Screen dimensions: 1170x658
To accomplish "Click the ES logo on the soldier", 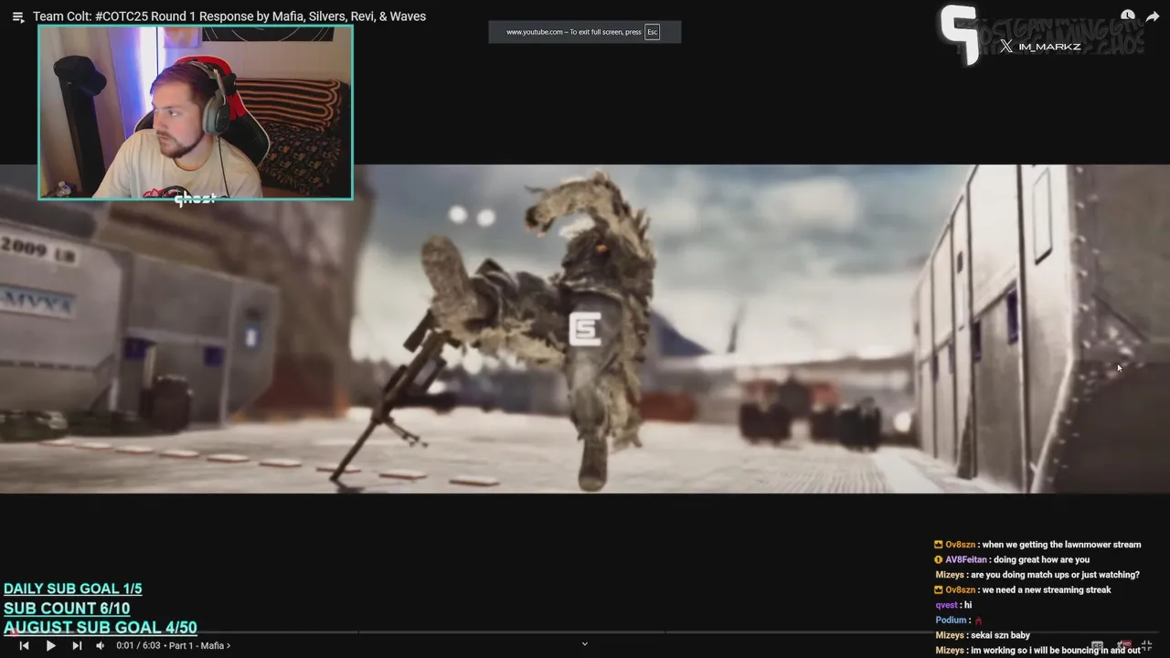I will coord(585,329).
